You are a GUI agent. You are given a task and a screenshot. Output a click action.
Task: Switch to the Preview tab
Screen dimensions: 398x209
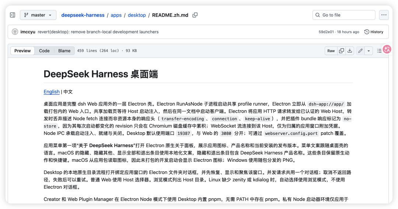pyautogui.click(x=22, y=50)
